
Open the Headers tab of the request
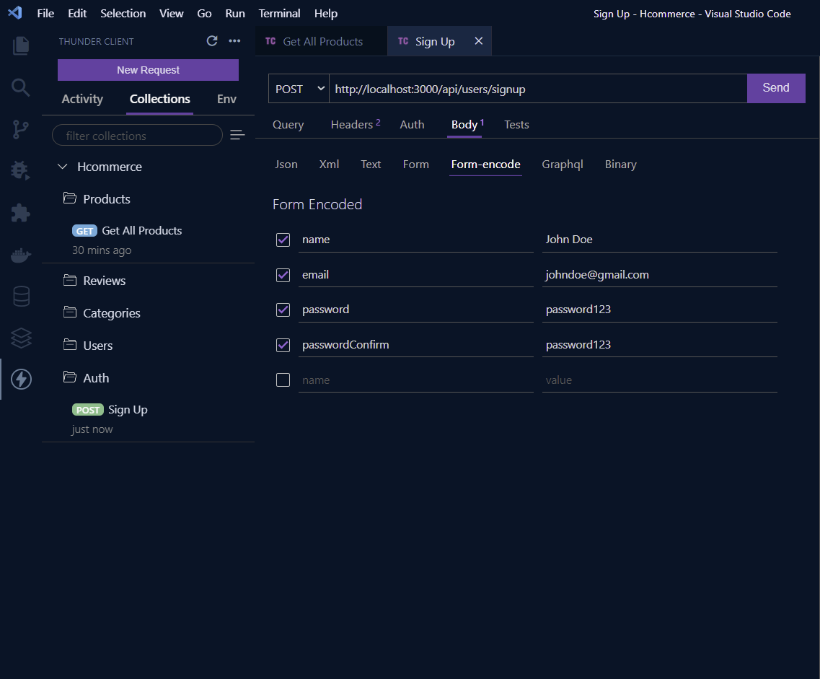click(351, 124)
